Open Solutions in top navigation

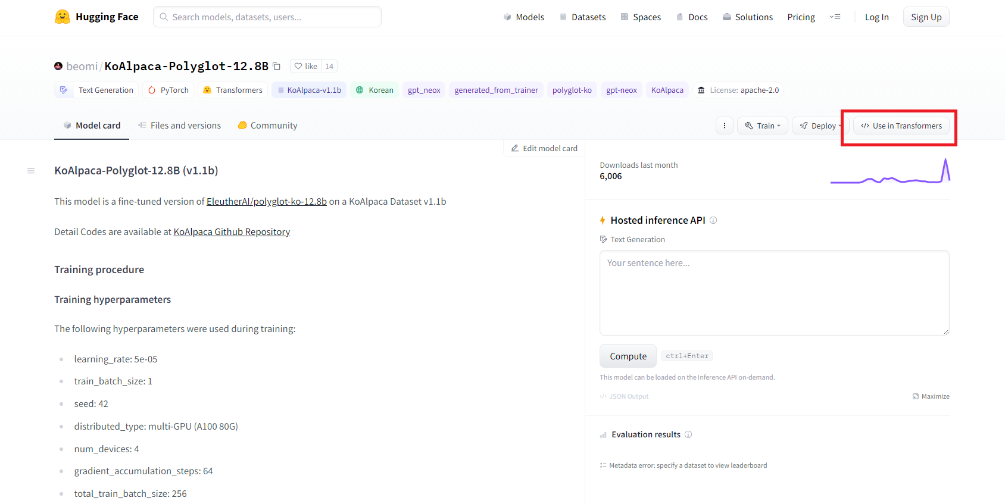click(x=748, y=17)
